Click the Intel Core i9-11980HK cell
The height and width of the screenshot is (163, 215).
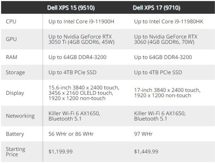pyautogui.click(x=169, y=22)
